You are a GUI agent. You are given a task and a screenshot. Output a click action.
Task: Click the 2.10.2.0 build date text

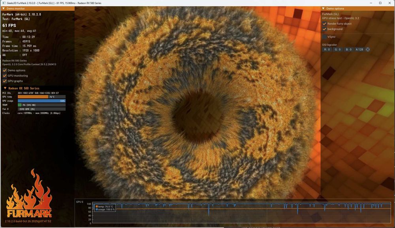coord(28,221)
